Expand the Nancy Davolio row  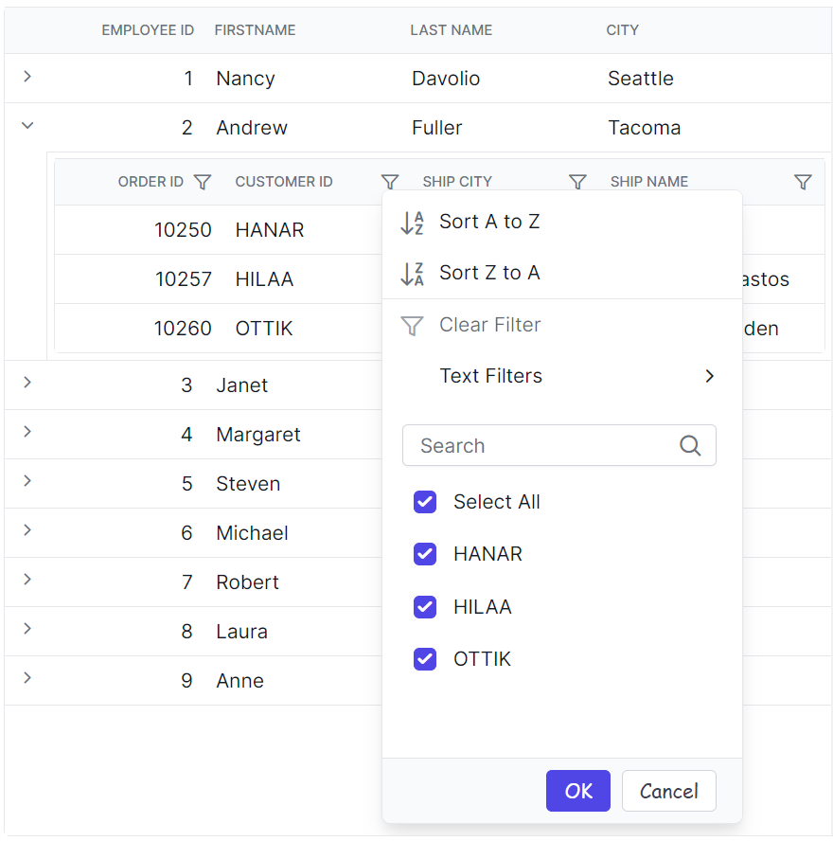[x=27, y=77]
